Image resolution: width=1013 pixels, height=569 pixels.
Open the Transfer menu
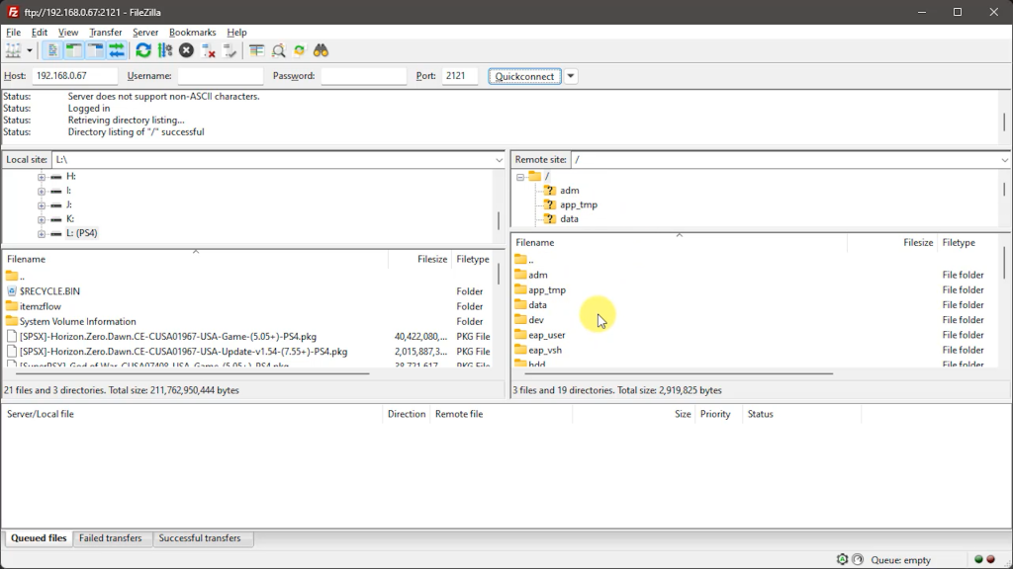point(105,33)
